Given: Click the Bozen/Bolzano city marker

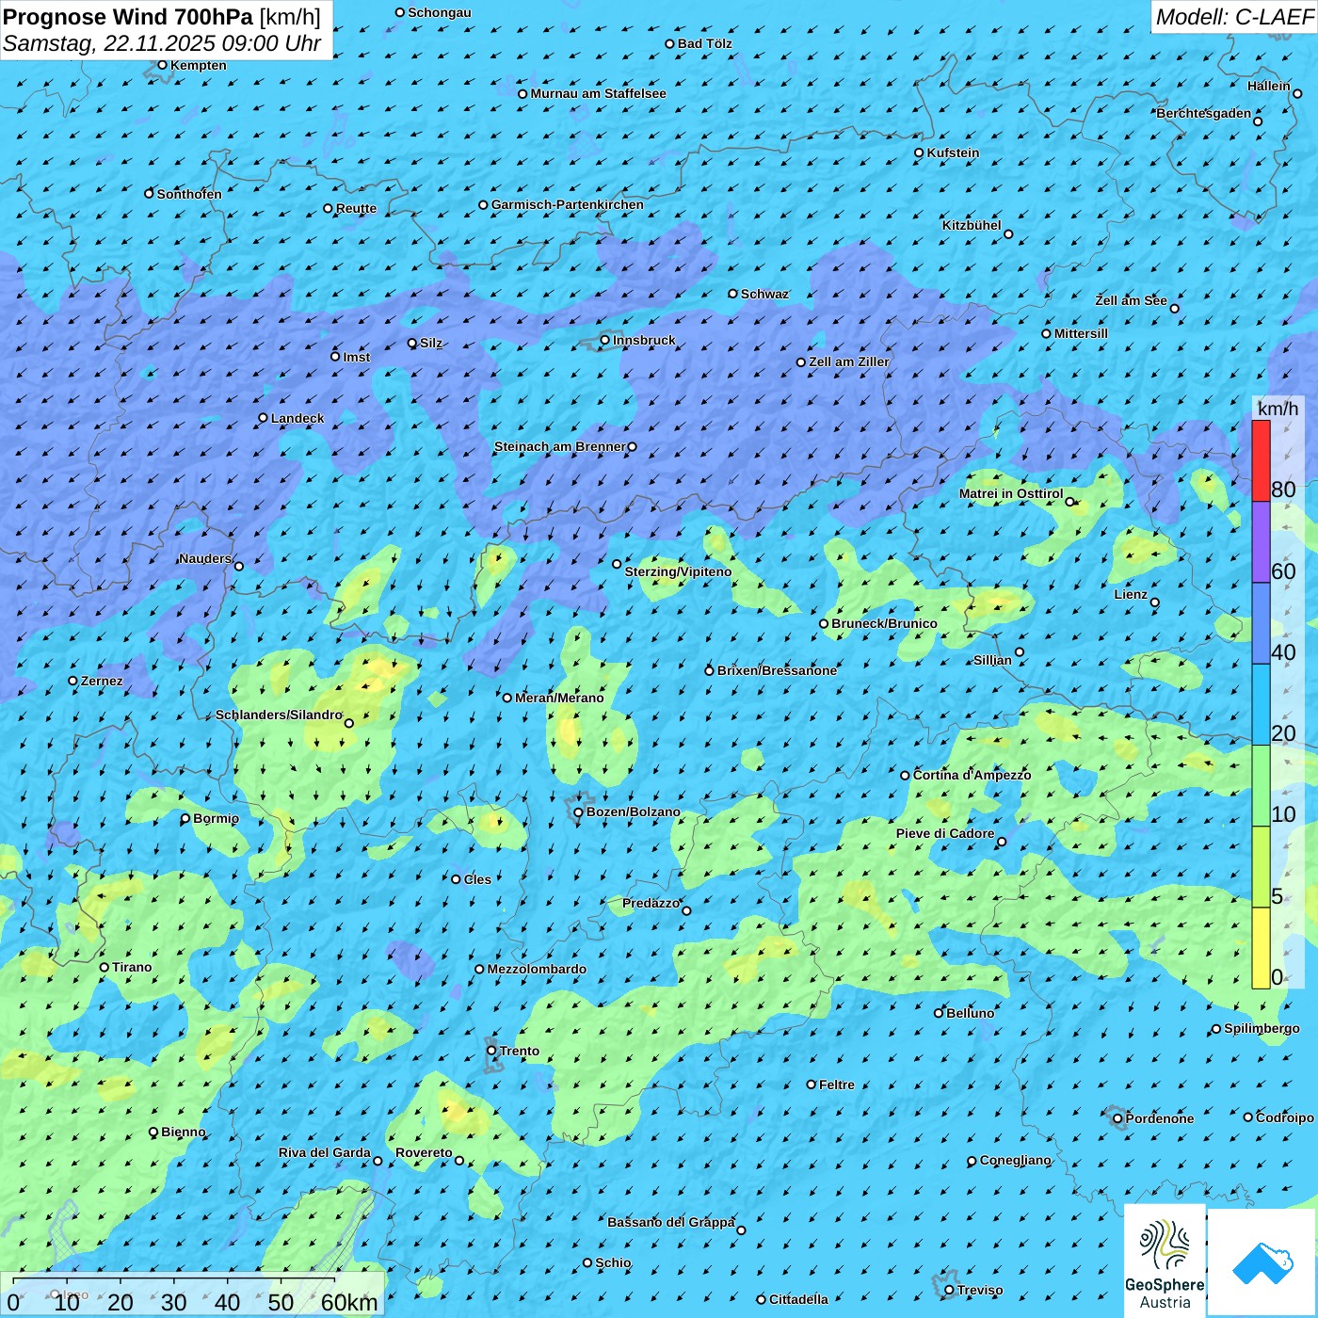Looking at the screenshot, I should (579, 812).
